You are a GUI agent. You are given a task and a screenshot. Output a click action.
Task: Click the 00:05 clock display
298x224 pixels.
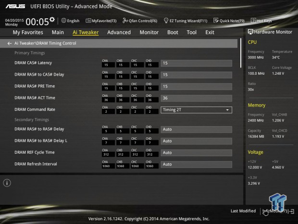click(x=37, y=22)
